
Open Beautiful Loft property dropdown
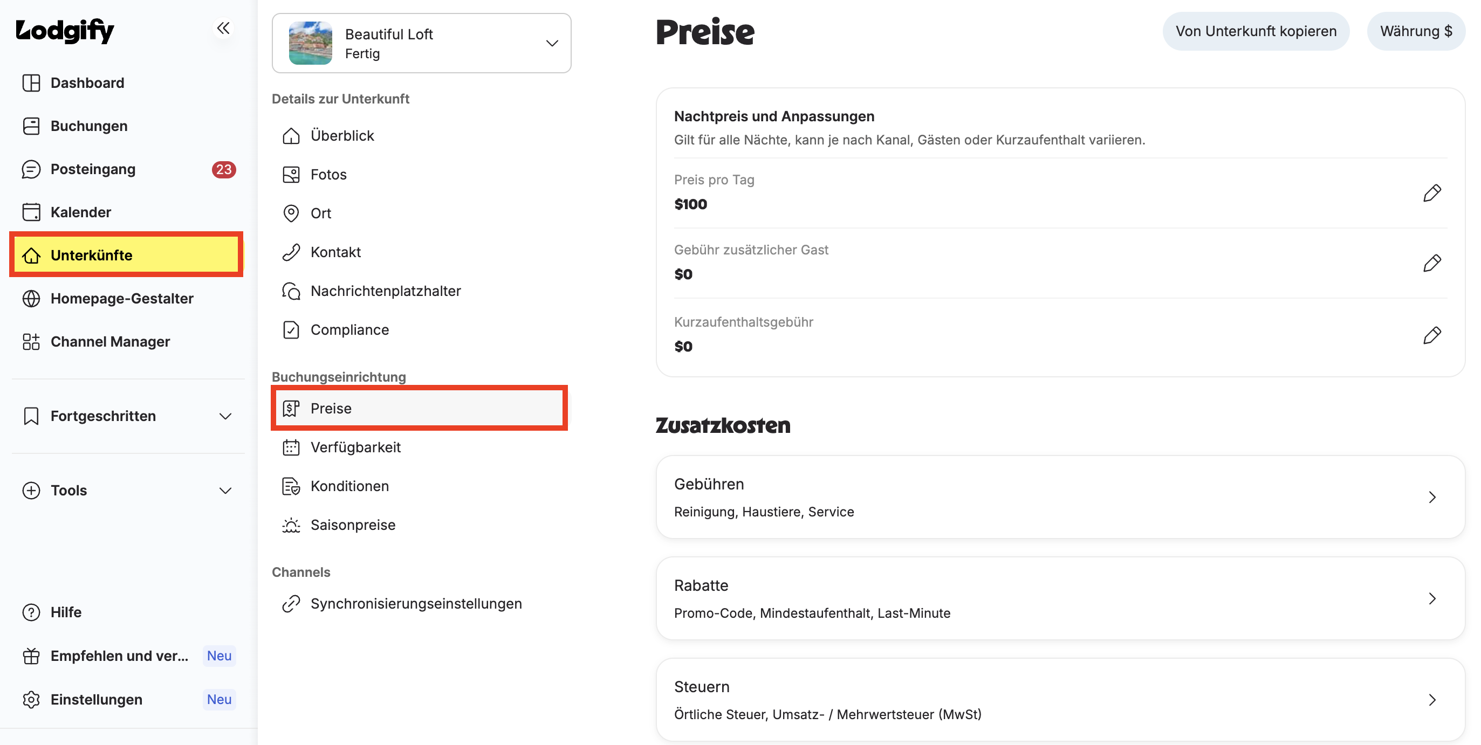pyautogui.click(x=421, y=44)
